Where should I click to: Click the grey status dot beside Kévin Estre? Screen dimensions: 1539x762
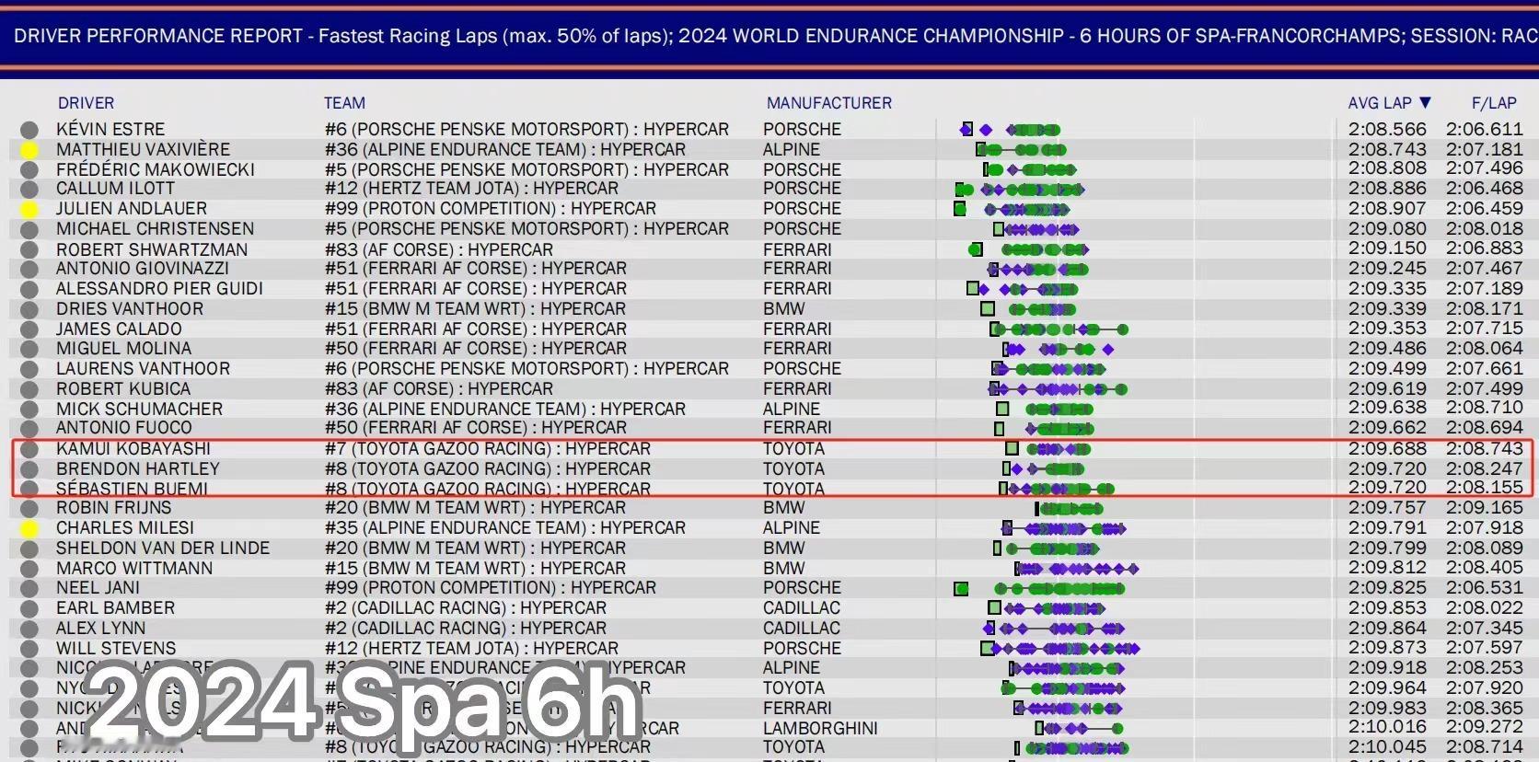click(29, 130)
